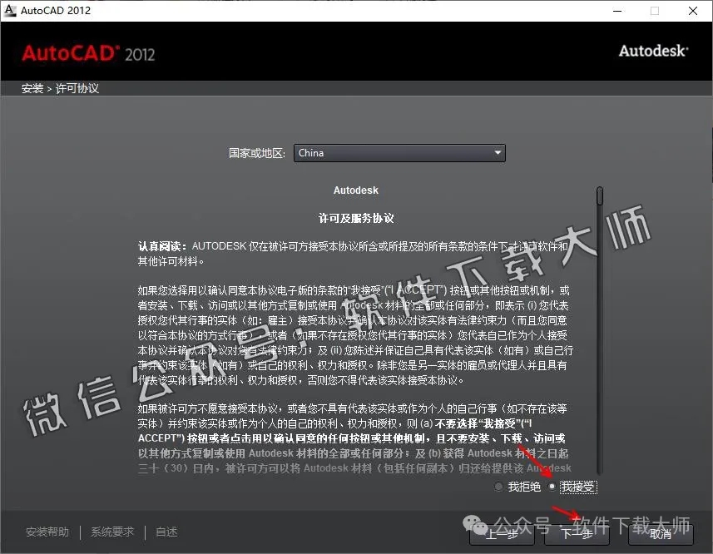Screen dimensions: 713x554
Task: Click the AutoCAD 2012 logo
Action: [88, 53]
